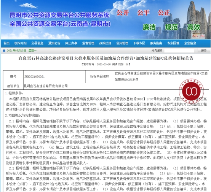Open the 机构介绍 menu item

point(21,43)
